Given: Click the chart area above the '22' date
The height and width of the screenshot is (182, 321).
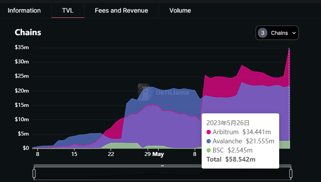Looking at the screenshot, I should 112,130.
